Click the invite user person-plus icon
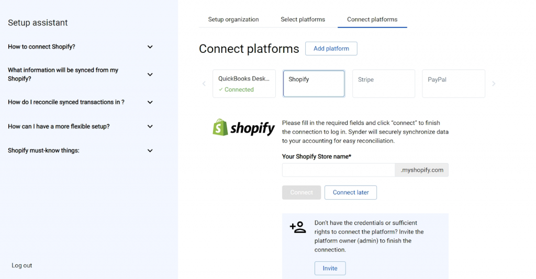536x279 pixels. pyautogui.click(x=298, y=227)
